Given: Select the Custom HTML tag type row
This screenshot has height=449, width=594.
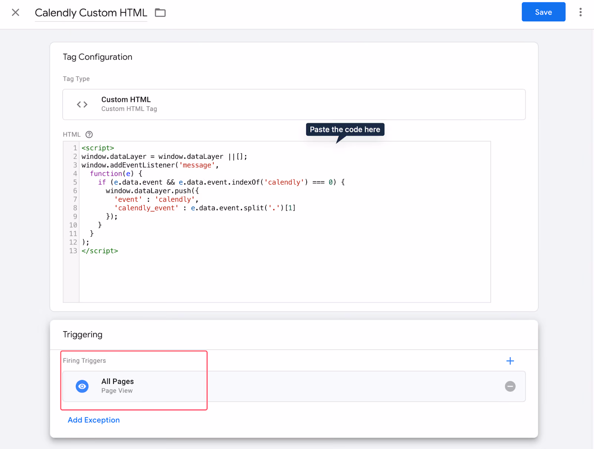Looking at the screenshot, I should click(x=294, y=104).
